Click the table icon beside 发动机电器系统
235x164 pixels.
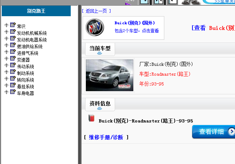[x=13, y=38]
